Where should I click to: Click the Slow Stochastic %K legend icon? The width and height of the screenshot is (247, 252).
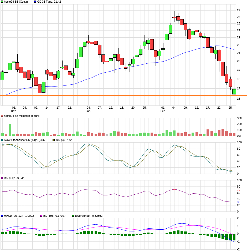2,140
